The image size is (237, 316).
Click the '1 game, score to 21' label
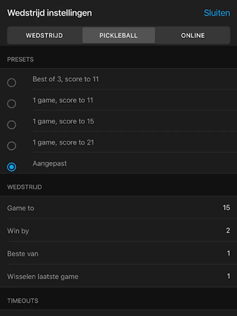[x=63, y=143]
